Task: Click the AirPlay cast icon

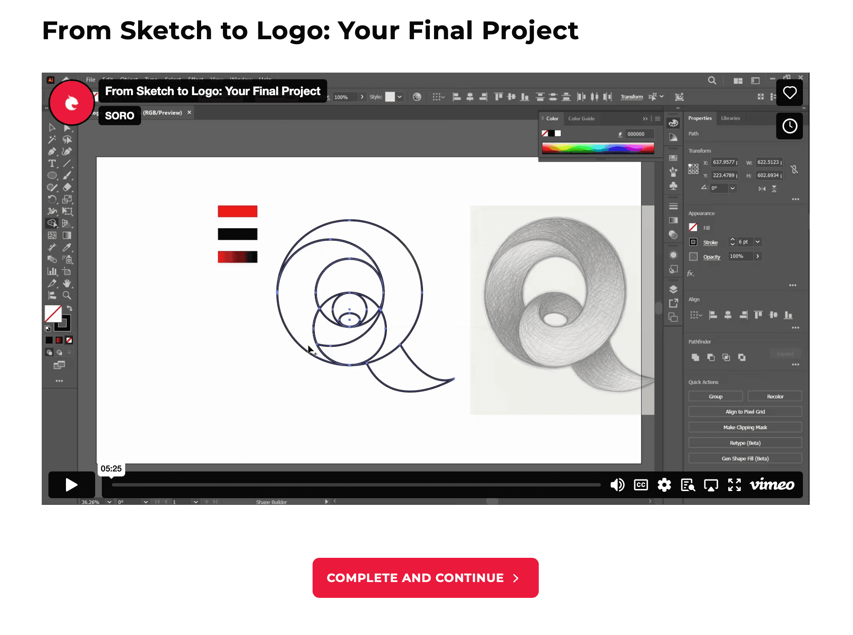Action: coord(711,485)
